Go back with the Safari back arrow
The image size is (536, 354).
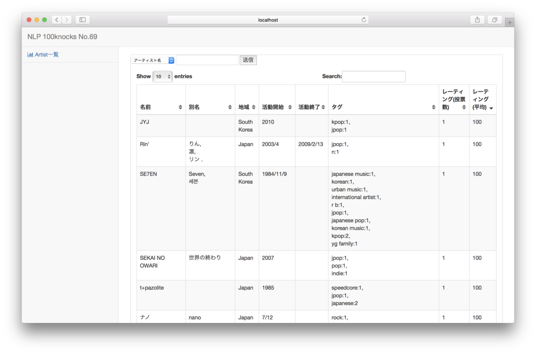click(57, 20)
